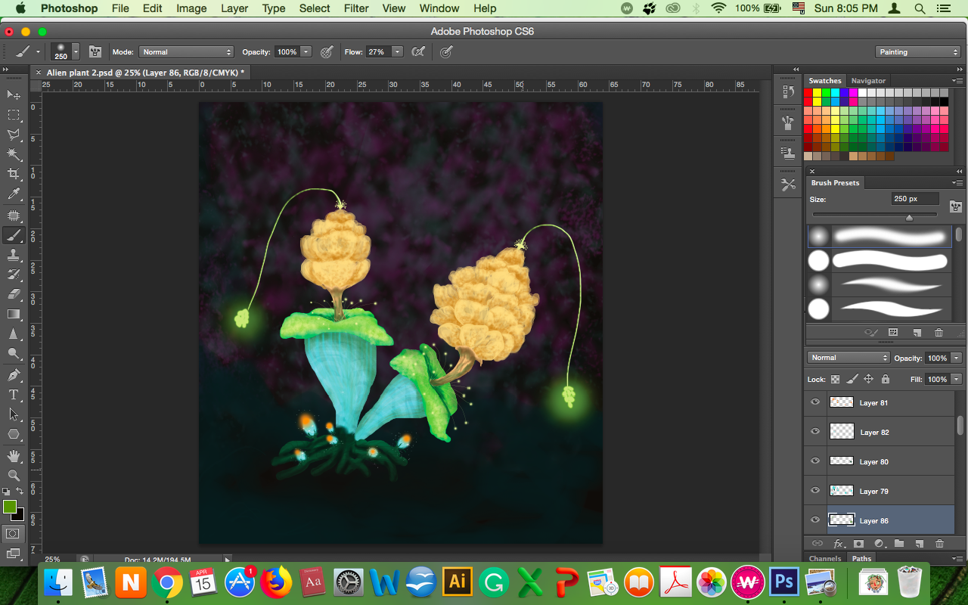Lock transparent pixels

pyautogui.click(x=835, y=379)
